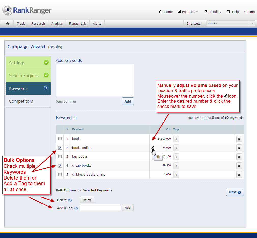Image resolution: width=257 pixels, height=238 pixels.
Task: Focus the Add Keywords text area
Action: pyautogui.click(x=95, y=80)
